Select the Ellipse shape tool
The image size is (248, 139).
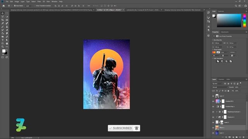pyautogui.click(x=3, y=43)
